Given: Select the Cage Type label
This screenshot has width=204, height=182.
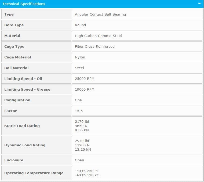Looking at the screenshot, I should click(x=14, y=47).
